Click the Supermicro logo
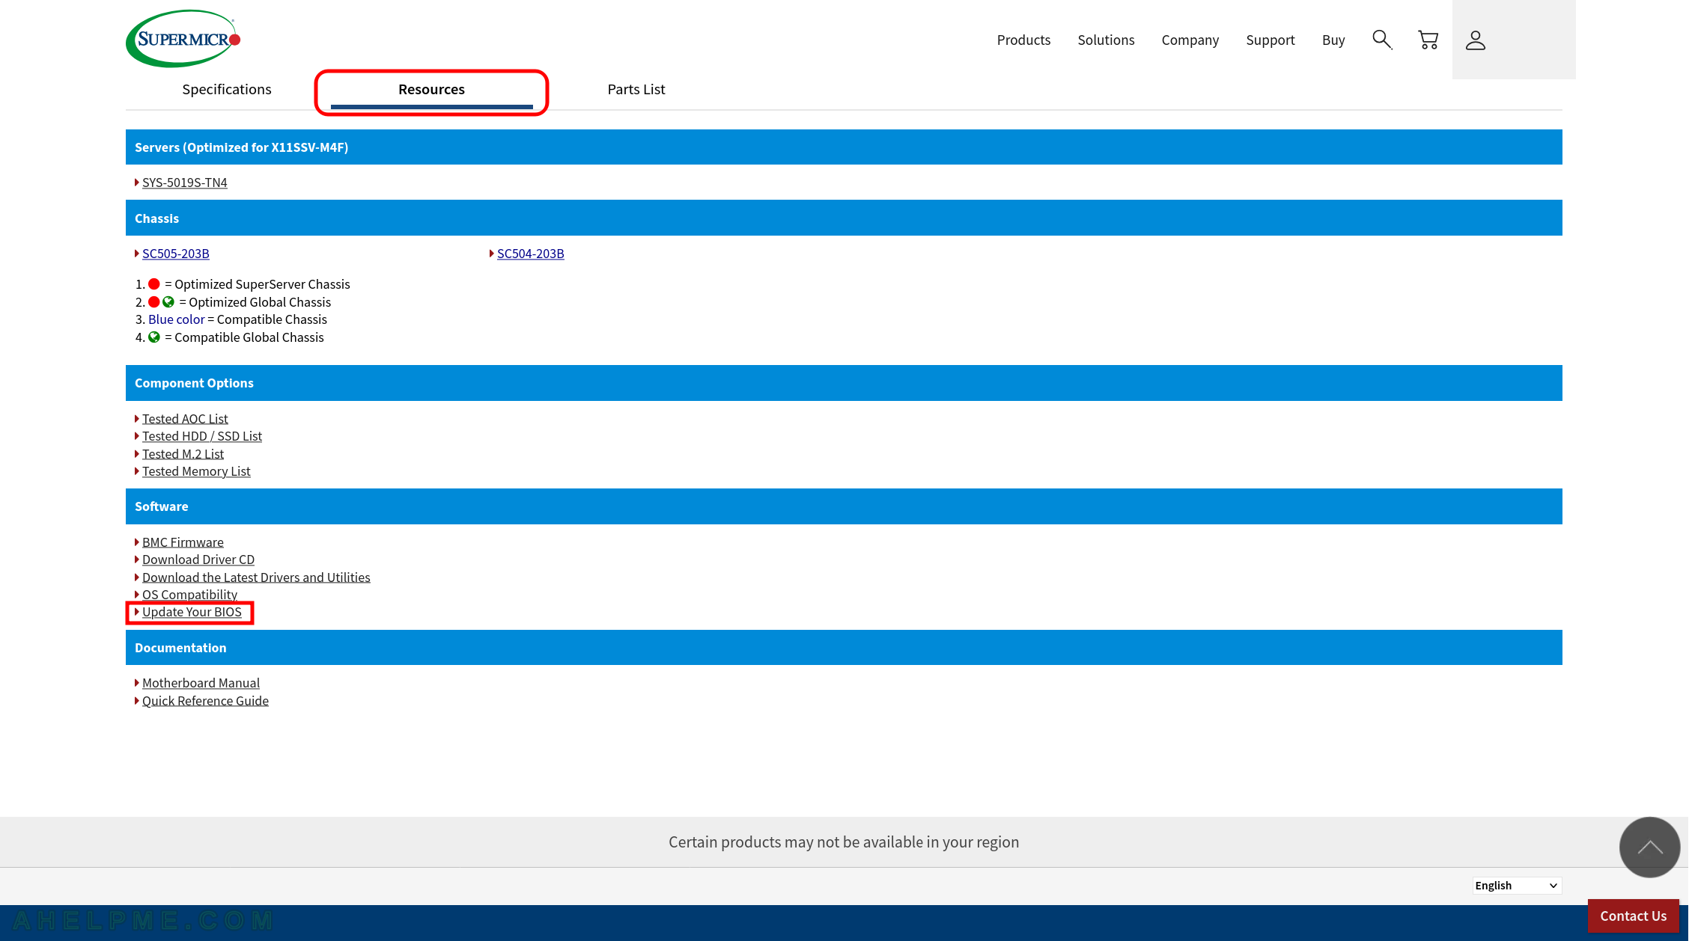1689x941 pixels. tap(183, 38)
